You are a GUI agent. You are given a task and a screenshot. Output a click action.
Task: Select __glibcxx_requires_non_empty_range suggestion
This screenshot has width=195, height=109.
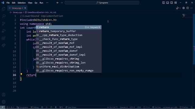69,71
